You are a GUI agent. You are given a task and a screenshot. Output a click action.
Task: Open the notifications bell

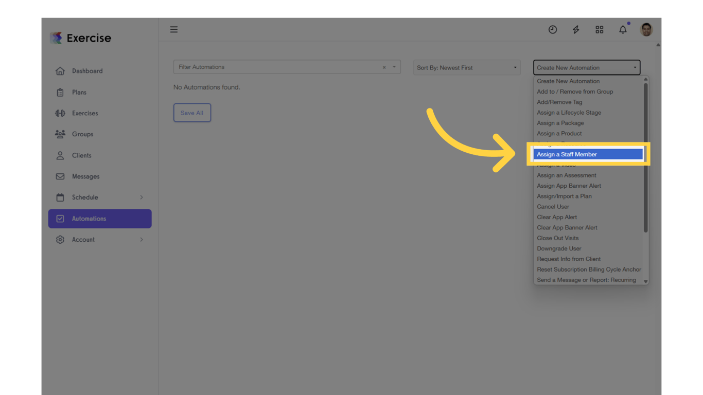click(623, 29)
